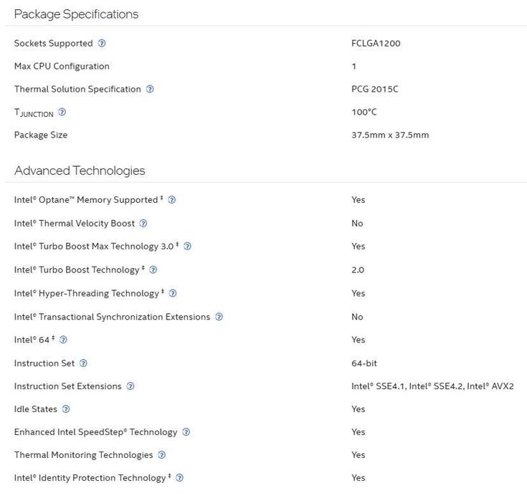The image size is (527, 501).
Task: Click the PCG 2015C thermal specification value
Action: (375, 89)
